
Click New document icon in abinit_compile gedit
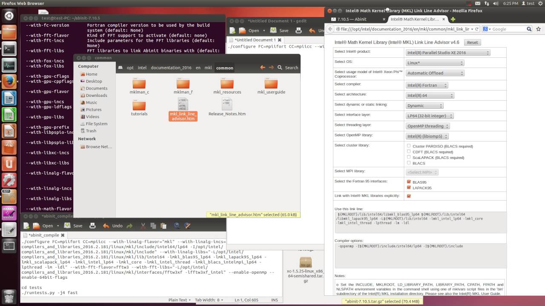point(26,226)
